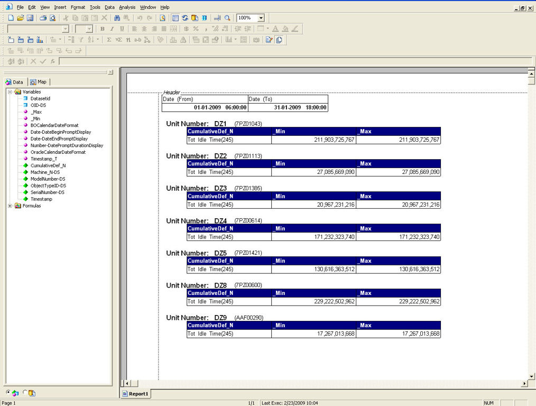Open the formula editor with the fx button

53,60
